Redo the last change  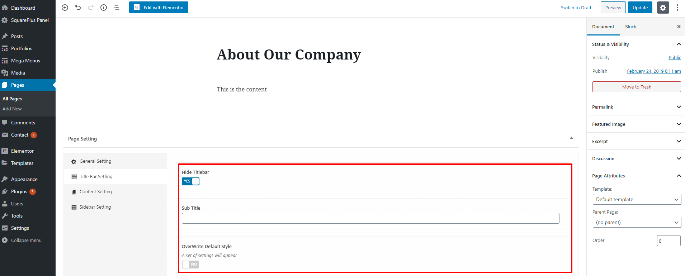[x=91, y=7]
